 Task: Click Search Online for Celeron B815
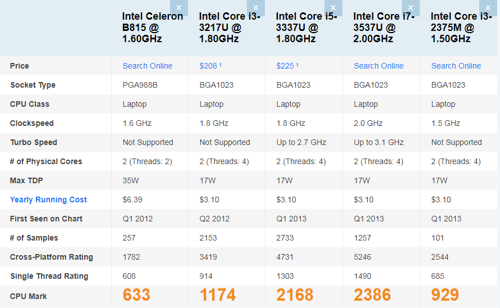coord(148,66)
